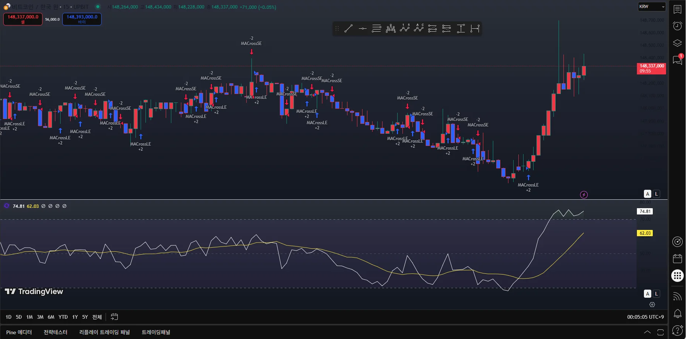The height and width of the screenshot is (339, 686).
Task: Click the top MACrossSE -2 signal label
Action: [x=251, y=41]
